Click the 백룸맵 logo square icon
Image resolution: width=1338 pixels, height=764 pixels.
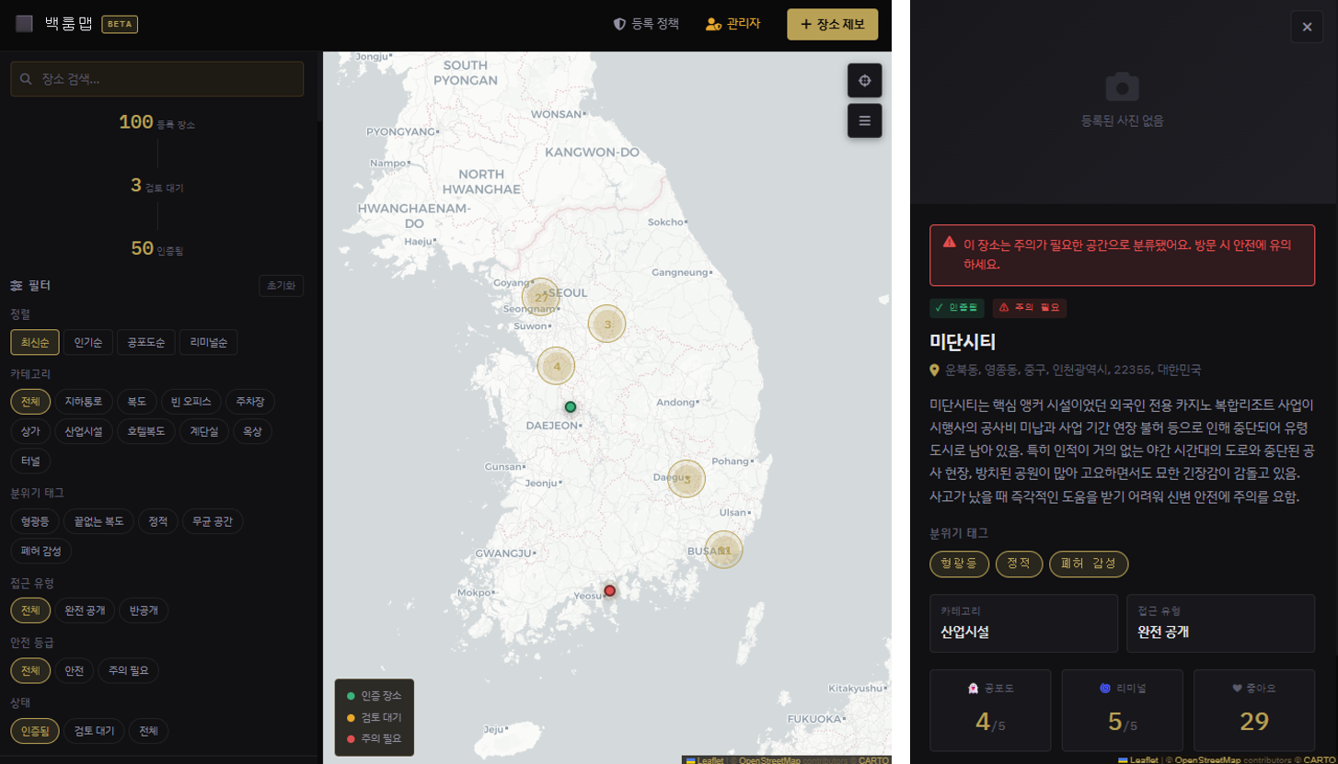click(24, 24)
